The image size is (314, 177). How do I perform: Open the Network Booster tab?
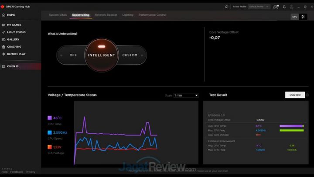(x=106, y=15)
